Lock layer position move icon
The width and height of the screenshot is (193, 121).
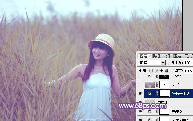[x=161, y=71]
